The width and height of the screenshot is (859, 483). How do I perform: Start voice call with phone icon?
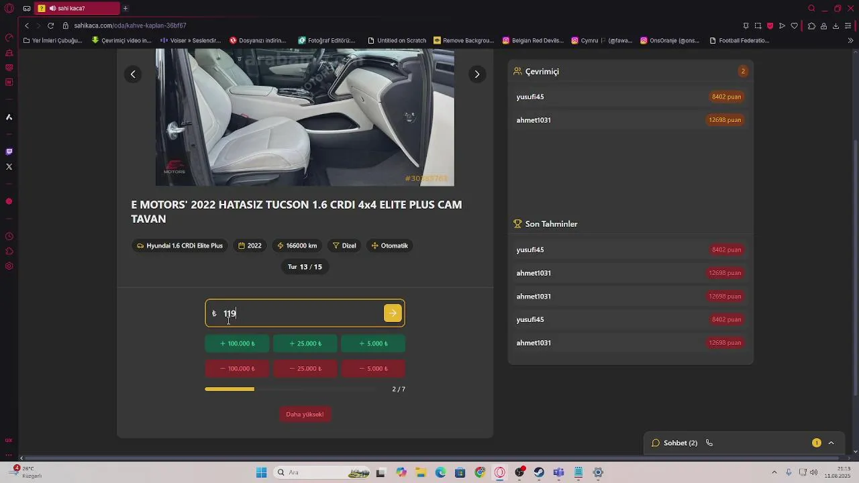[709, 443]
